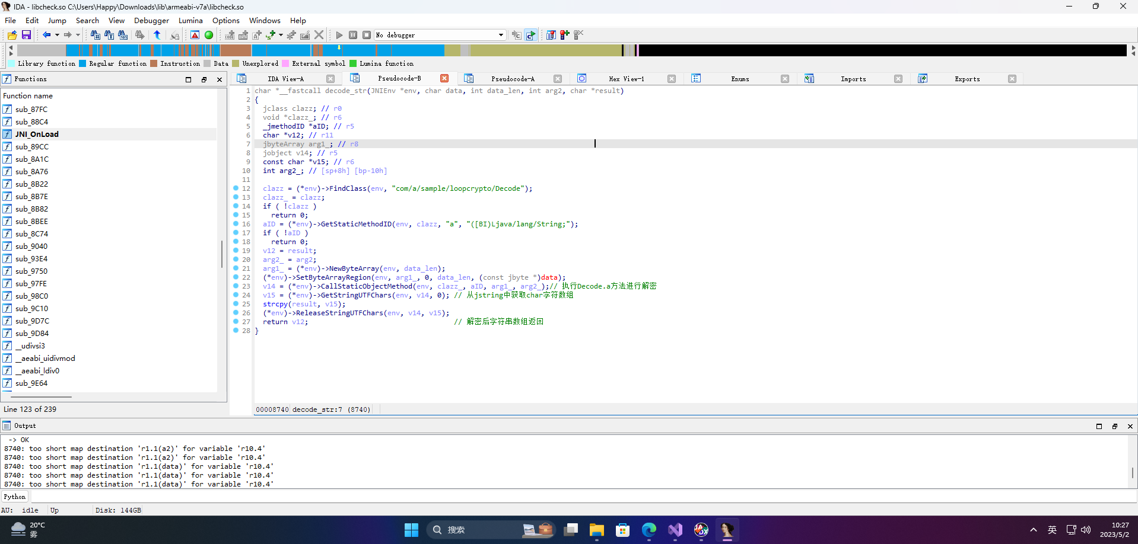Switch to the Pseudocode-A tab
This screenshot has width=1138, height=544.
click(x=513, y=79)
